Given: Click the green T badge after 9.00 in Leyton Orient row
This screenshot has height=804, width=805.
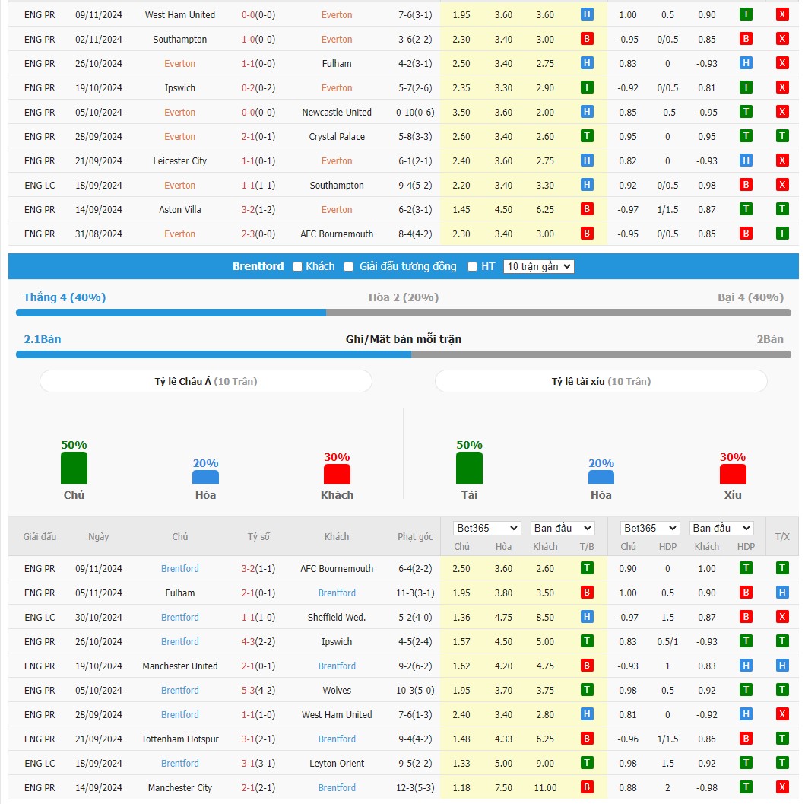Looking at the screenshot, I should [x=587, y=763].
